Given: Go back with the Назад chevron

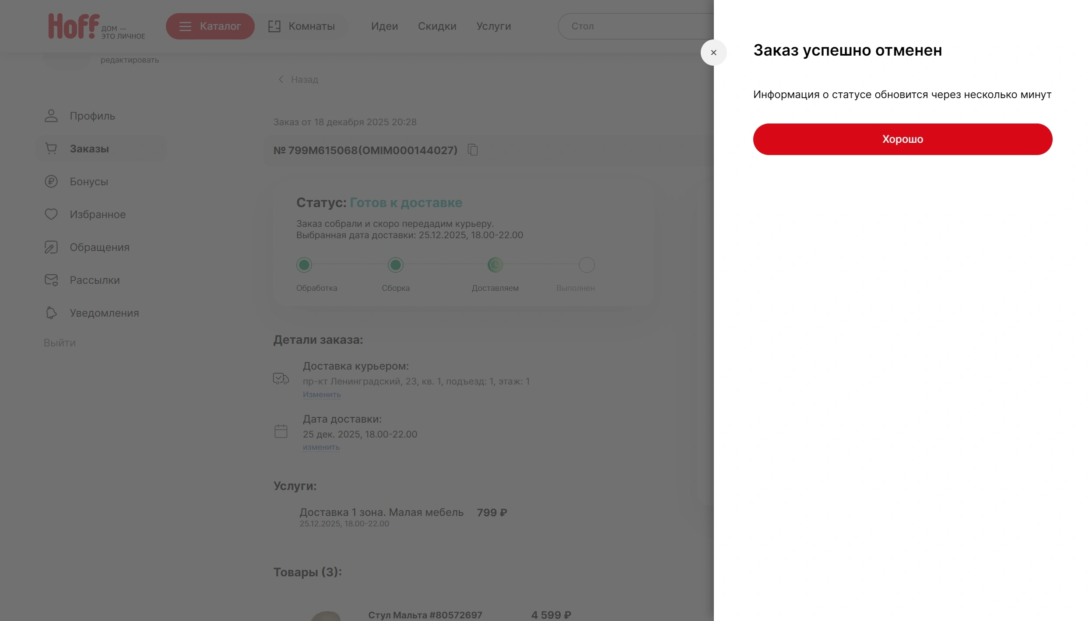Looking at the screenshot, I should 281,79.
